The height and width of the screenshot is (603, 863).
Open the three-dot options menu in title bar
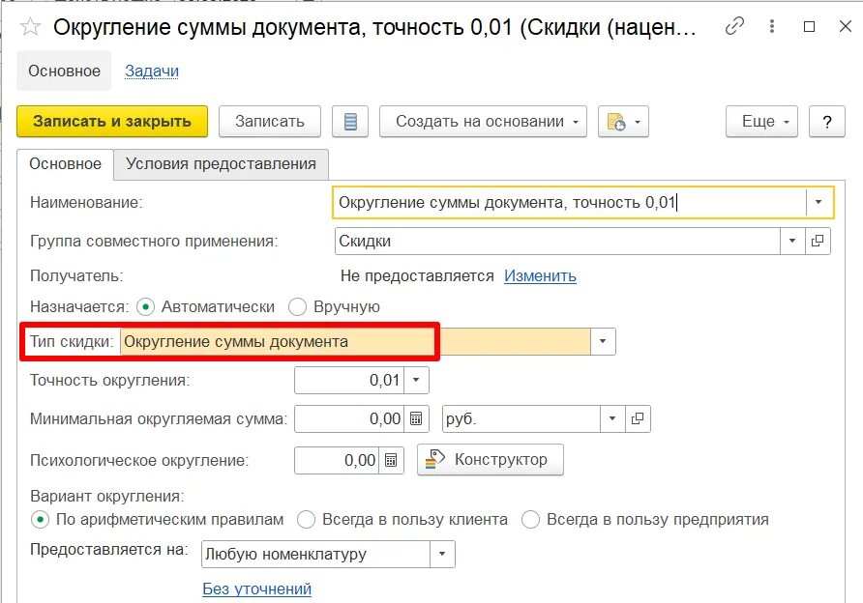(772, 26)
